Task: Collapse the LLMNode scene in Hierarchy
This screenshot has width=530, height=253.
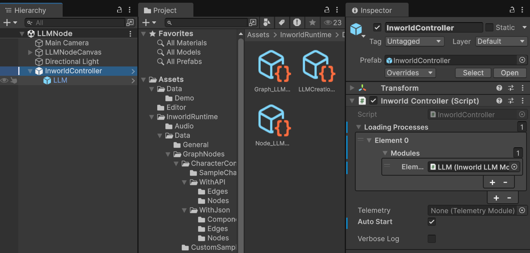Action: (x=22, y=33)
